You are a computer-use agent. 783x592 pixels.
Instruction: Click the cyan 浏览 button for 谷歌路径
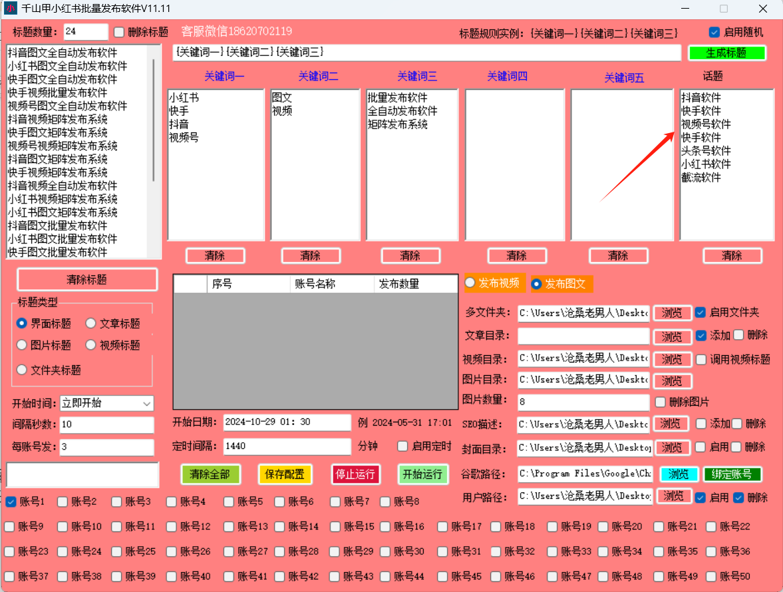click(678, 474)
